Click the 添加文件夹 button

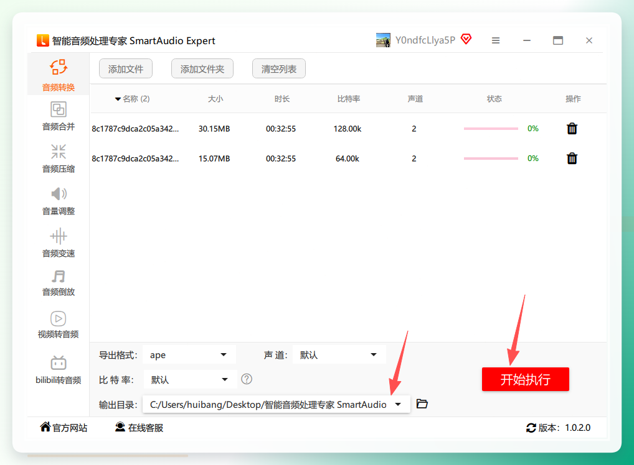pos(202,68)
